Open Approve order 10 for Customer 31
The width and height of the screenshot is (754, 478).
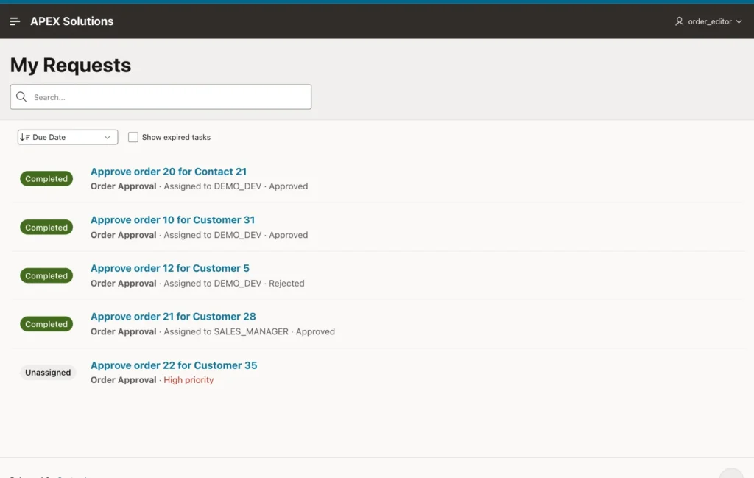172,219
